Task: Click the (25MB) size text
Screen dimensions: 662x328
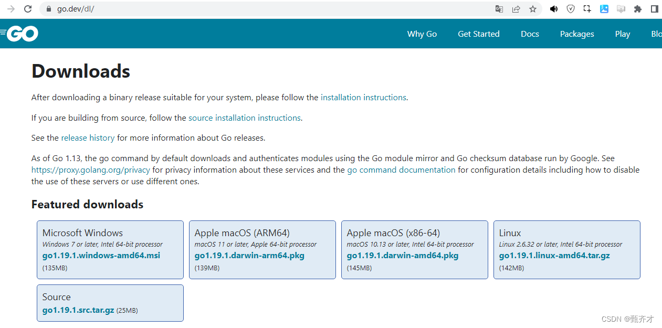Action: click(x=127, y=311)
